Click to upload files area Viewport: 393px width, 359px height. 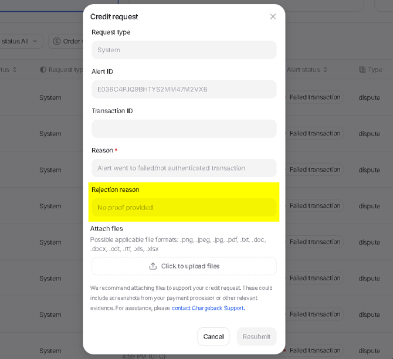184,266
